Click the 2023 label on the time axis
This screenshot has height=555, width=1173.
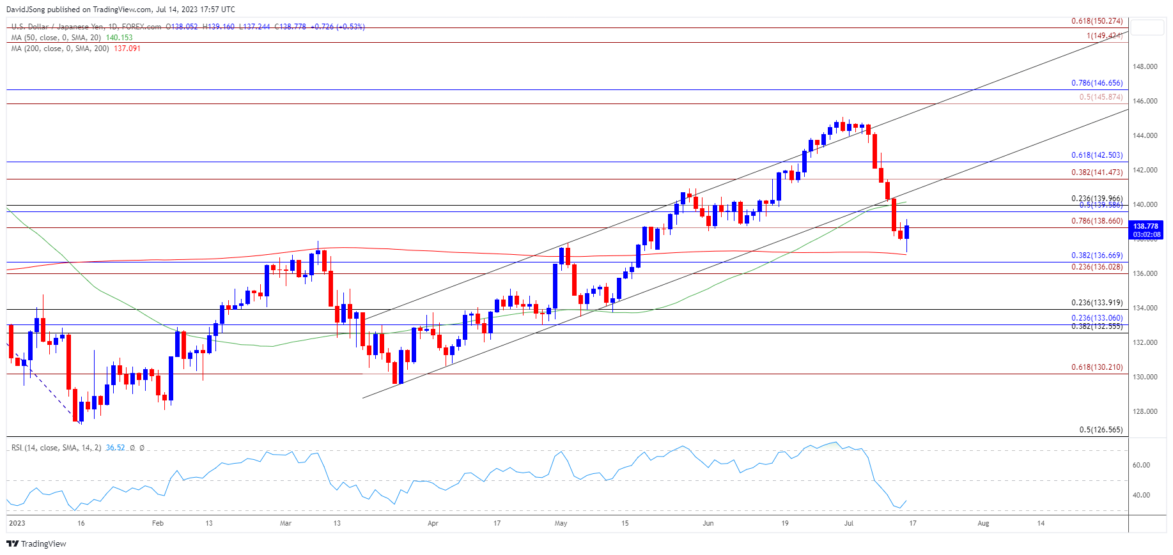(17, 523)
